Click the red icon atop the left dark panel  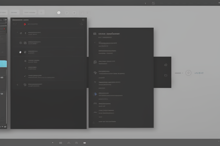(25, 24)
